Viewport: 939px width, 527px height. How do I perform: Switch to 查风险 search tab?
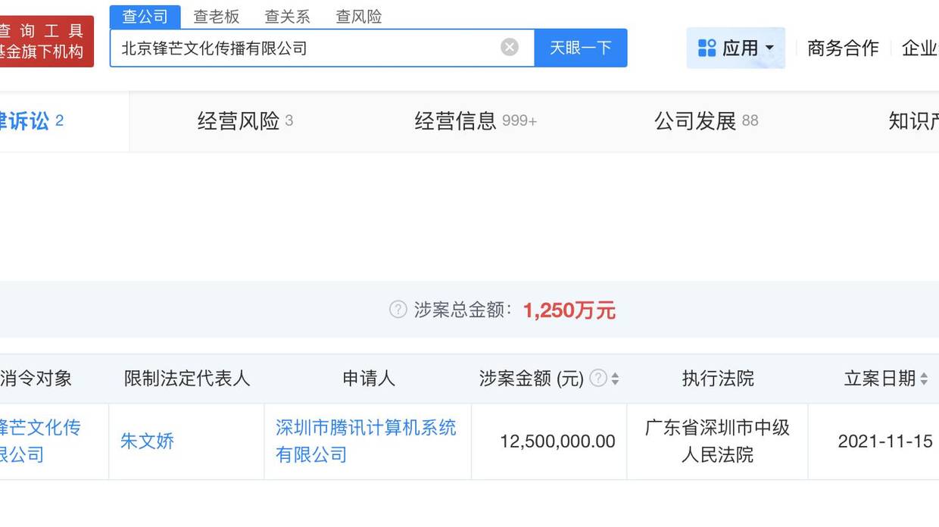coord(359,17)
